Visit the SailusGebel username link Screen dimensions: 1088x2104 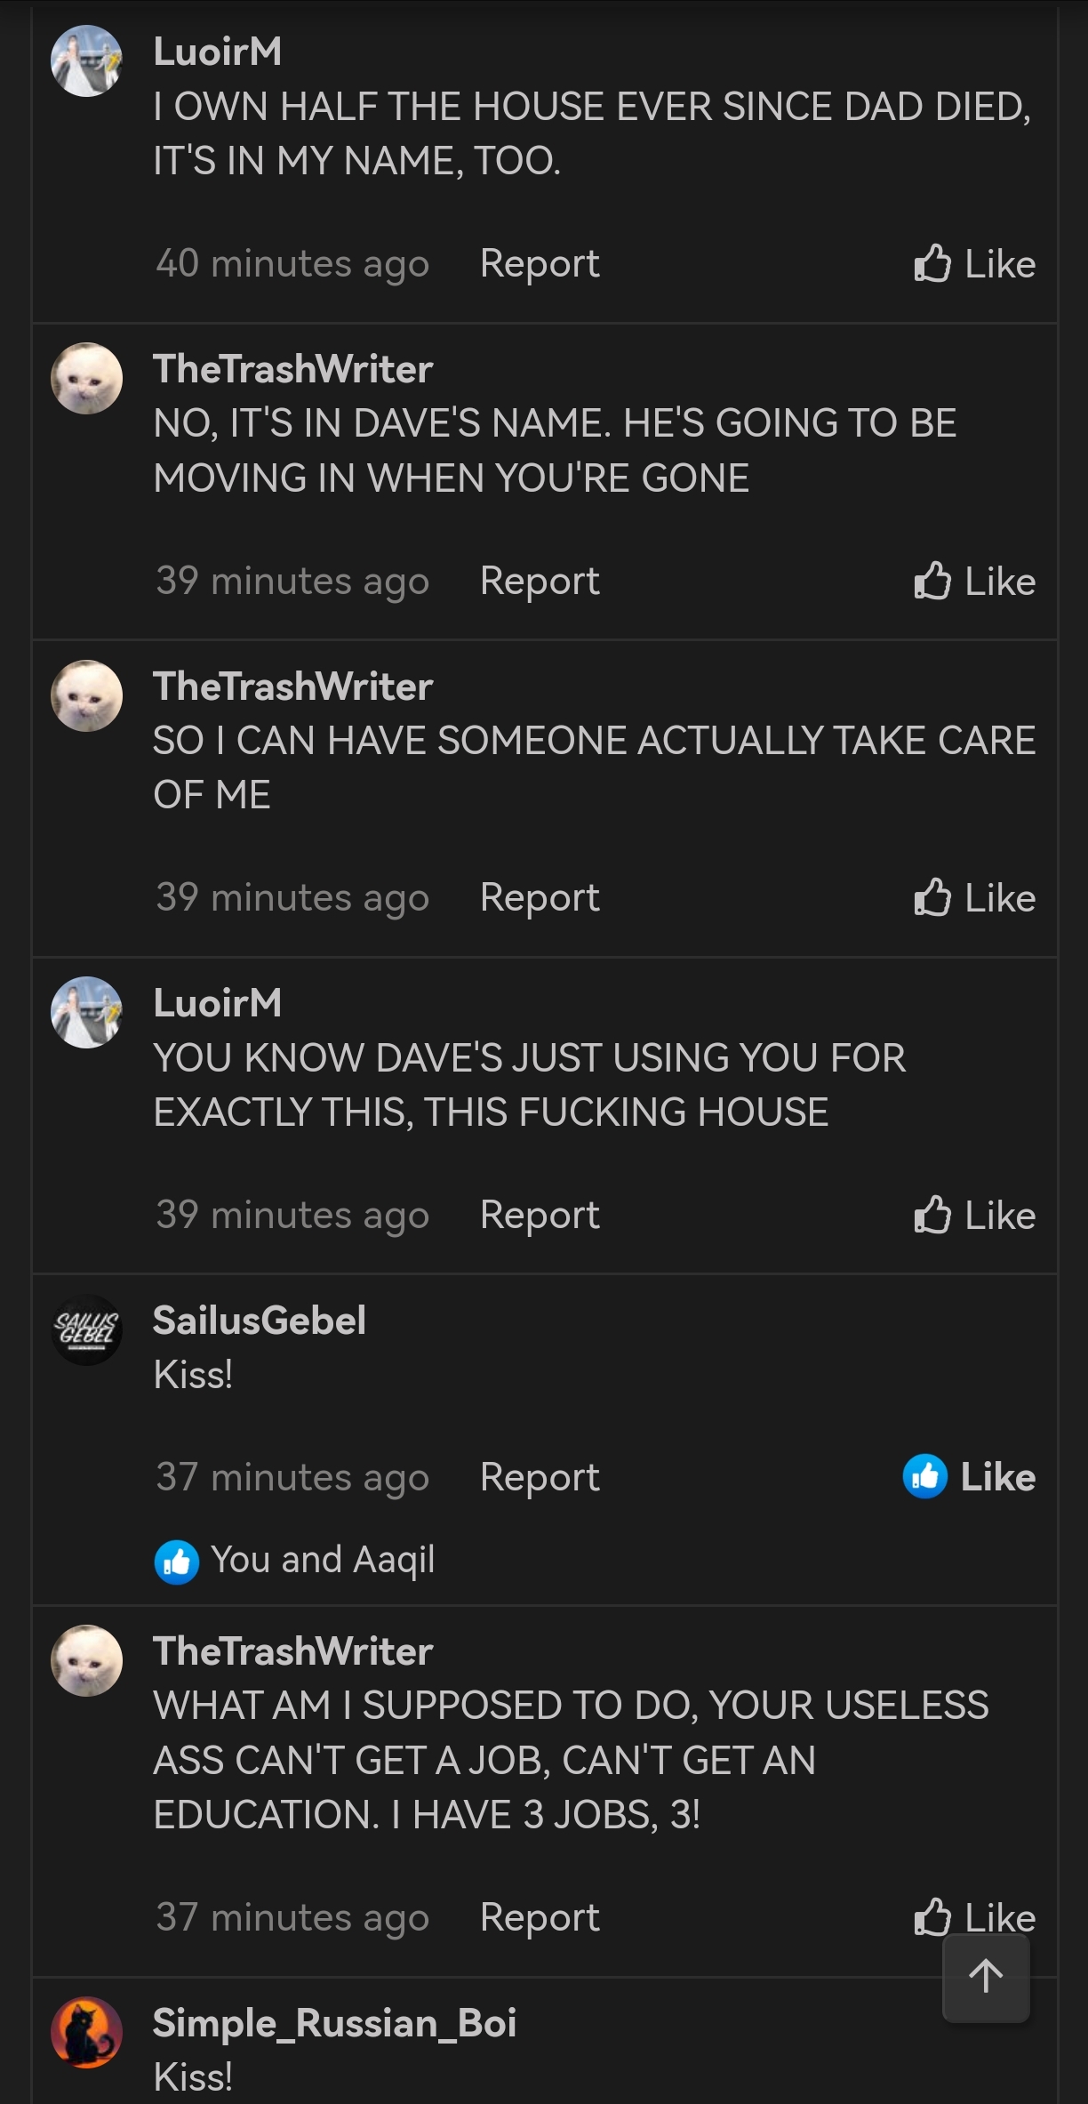[x=260, y=1321]
